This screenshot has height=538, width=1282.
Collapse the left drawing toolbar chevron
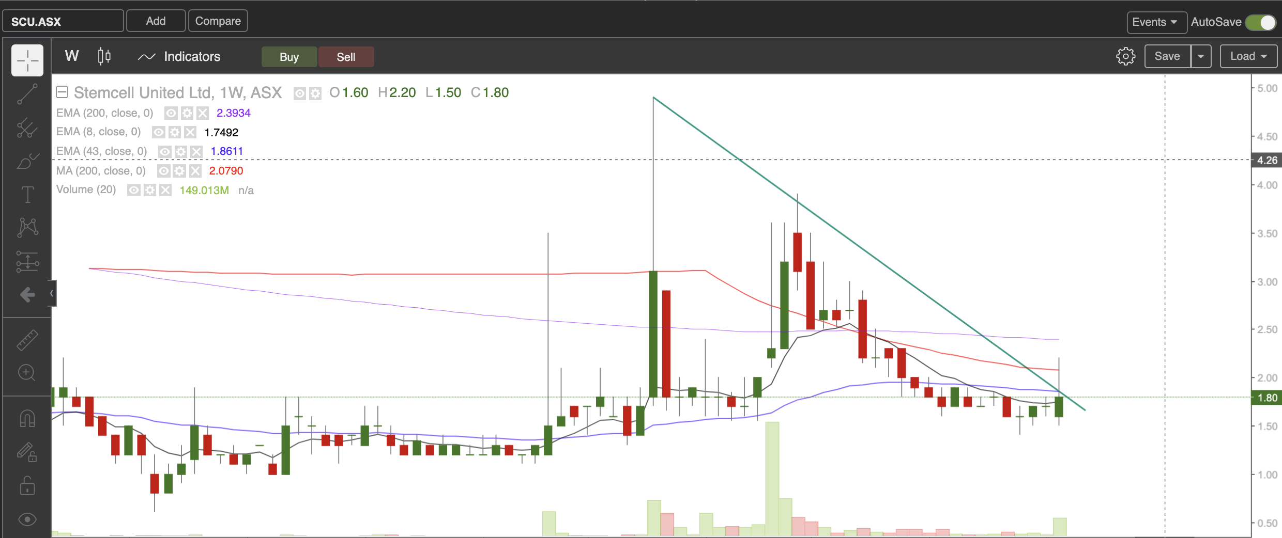pyautogui.click(x=52, y=293)
